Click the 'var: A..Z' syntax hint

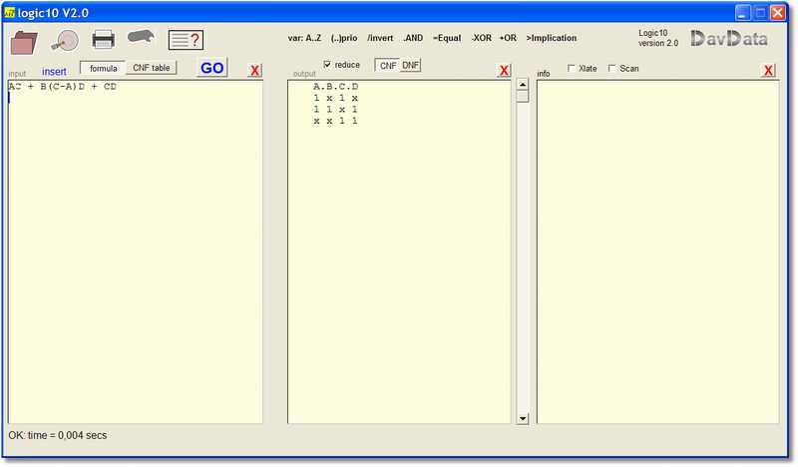pos(304,38)
